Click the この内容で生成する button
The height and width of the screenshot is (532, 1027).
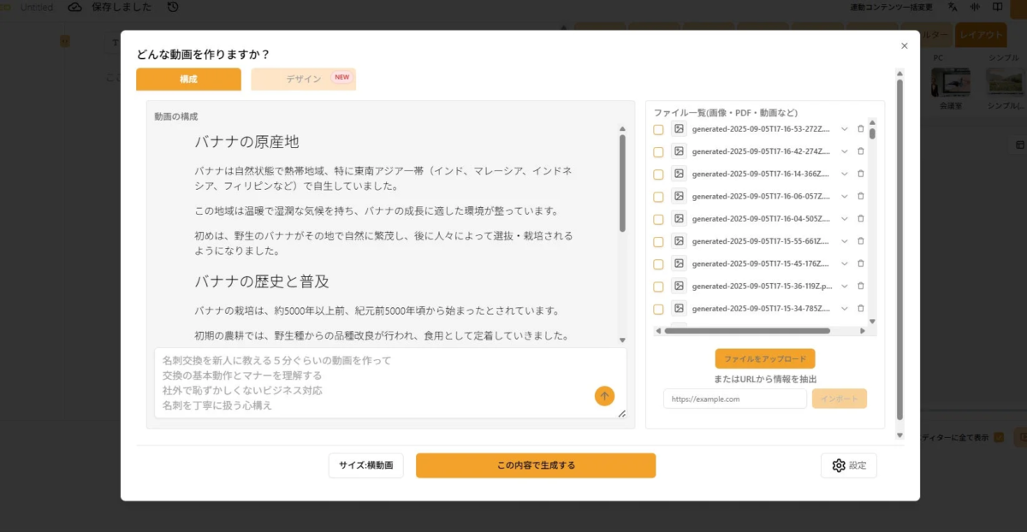[x=536, y=465]
